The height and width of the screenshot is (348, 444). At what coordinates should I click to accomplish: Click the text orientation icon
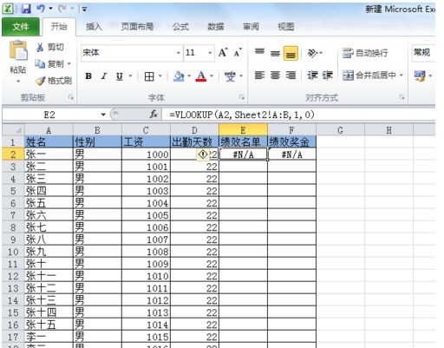312,53
